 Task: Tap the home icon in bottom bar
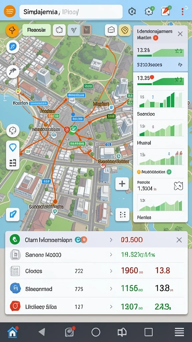pyautogui.click(x=12, y=332)
